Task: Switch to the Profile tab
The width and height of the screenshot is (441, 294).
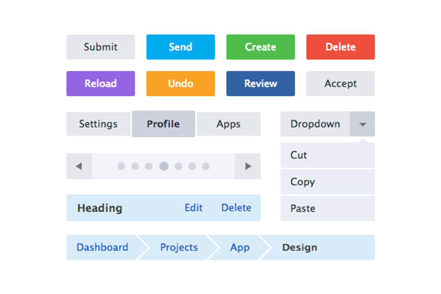Action: coord(163,124)
